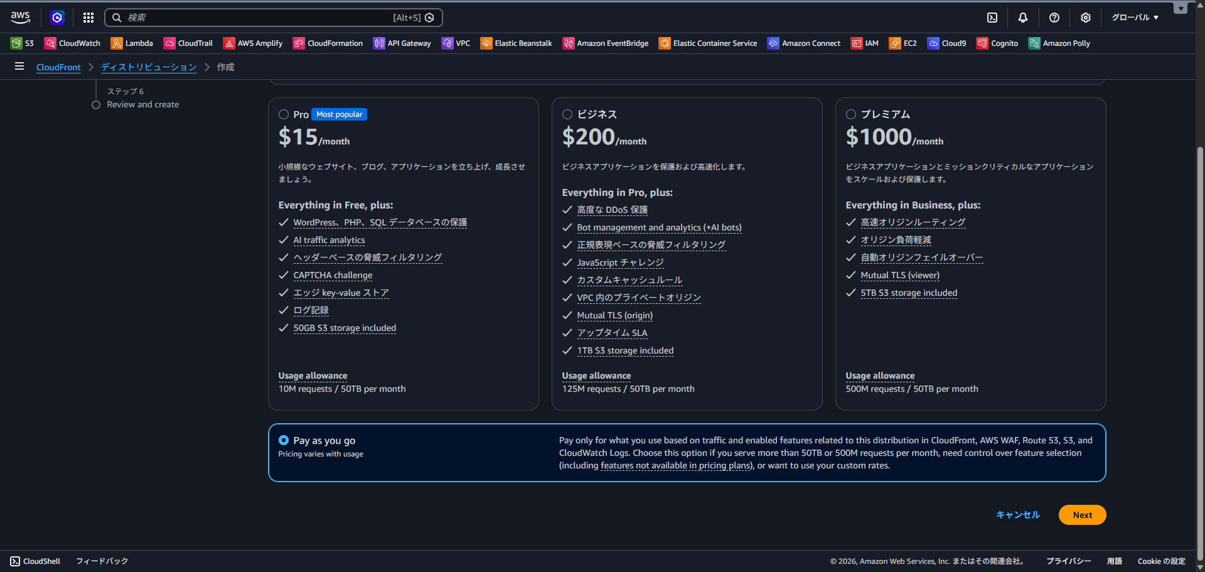The height and width of the screenshot is (572, 1205).
Task: Click the 検索 search field
Action: pos(274,18)
